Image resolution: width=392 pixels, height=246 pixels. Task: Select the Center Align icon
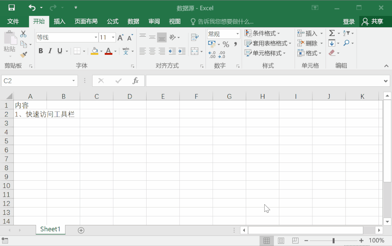coord(152,51)
